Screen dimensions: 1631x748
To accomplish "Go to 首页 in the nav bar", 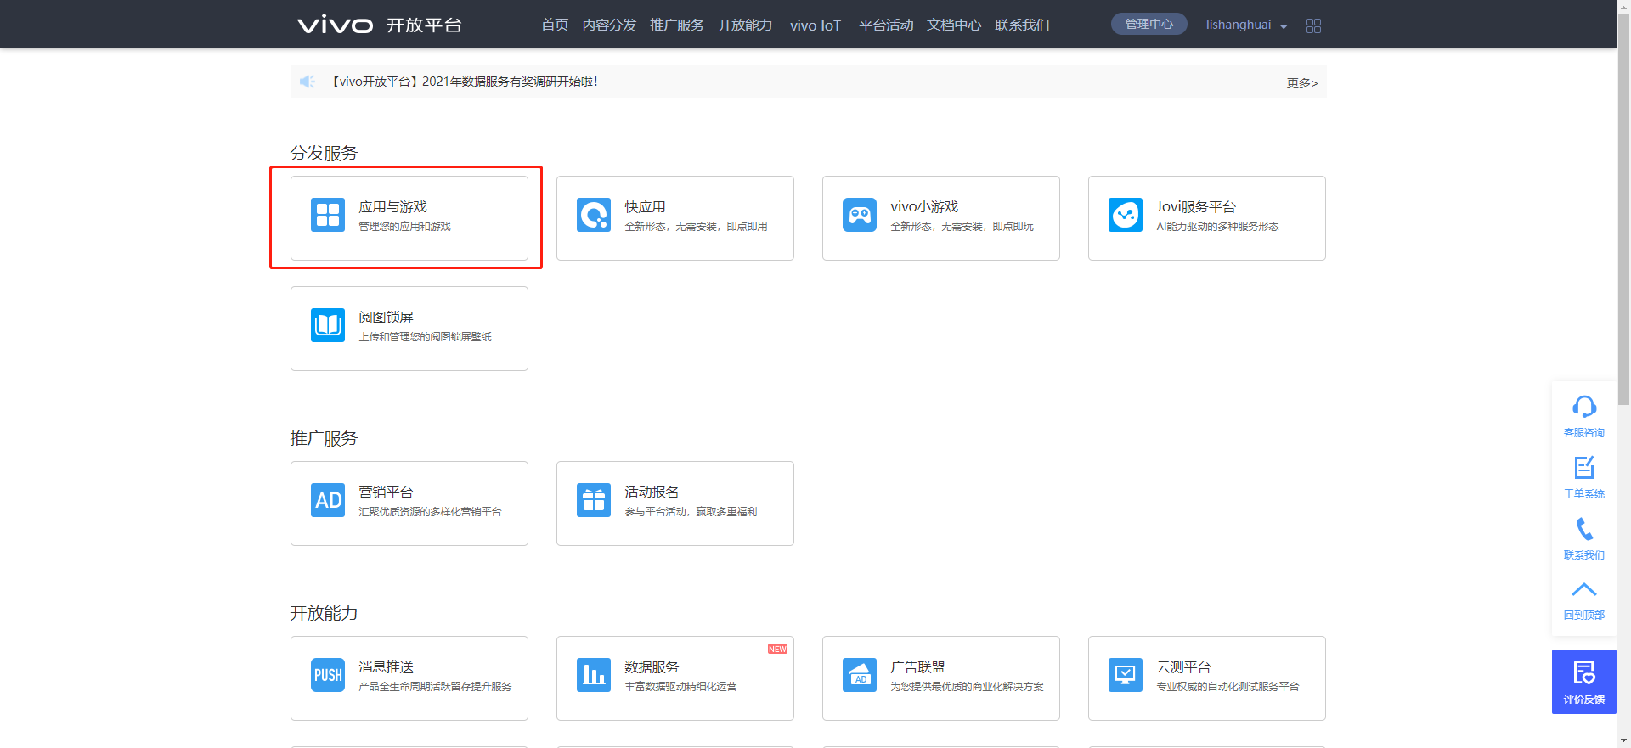I will 555,25.
